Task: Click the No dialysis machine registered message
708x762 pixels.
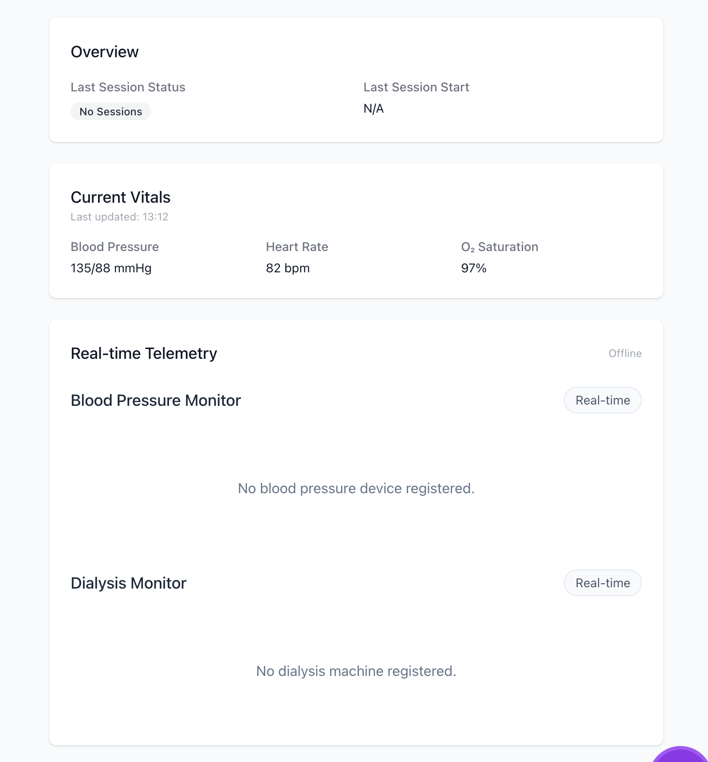Action: coord(356,671)
